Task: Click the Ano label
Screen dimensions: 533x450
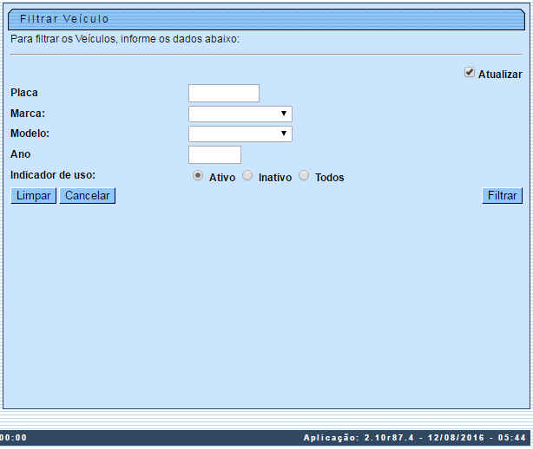Action: point(20,154)
